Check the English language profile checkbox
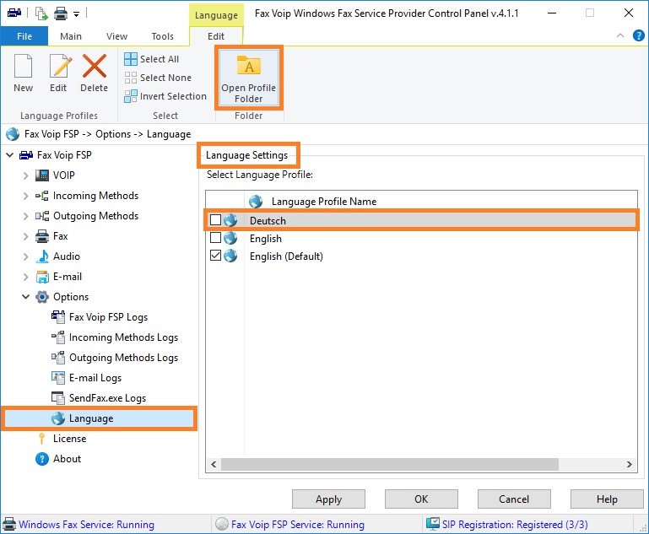 [215, 238]
